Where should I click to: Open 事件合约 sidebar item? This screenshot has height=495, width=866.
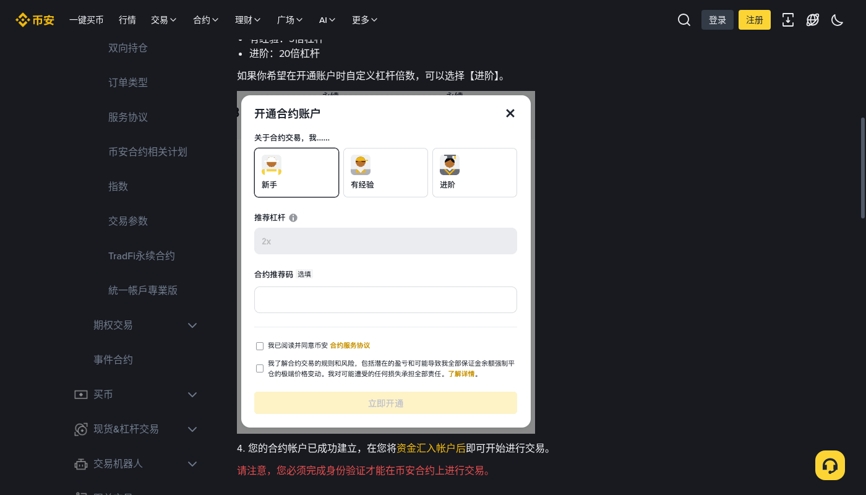[113, 359]
